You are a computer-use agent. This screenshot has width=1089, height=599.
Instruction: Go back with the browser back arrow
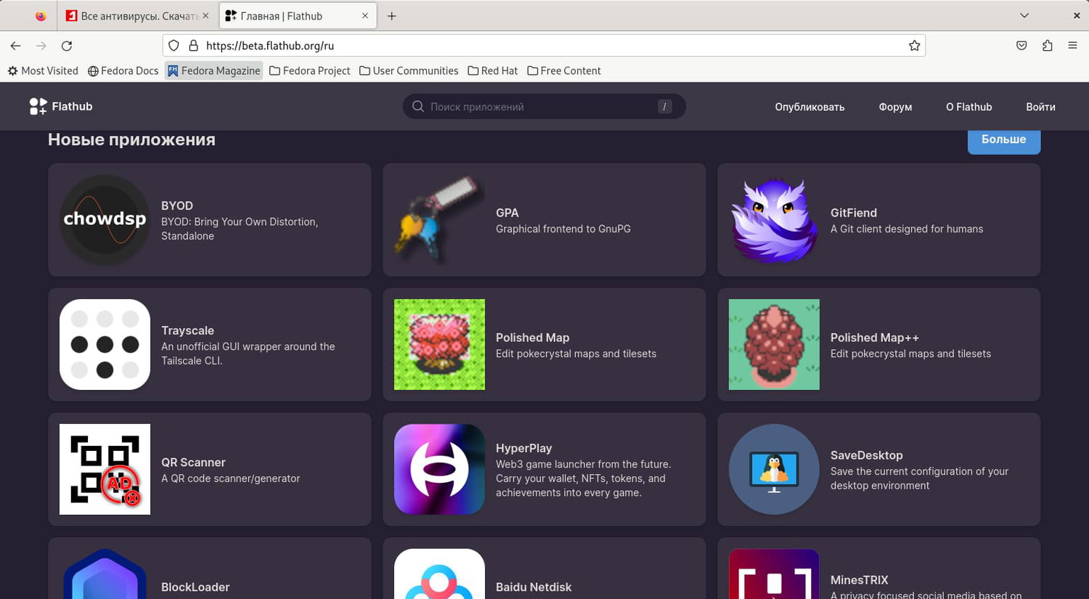15,46
